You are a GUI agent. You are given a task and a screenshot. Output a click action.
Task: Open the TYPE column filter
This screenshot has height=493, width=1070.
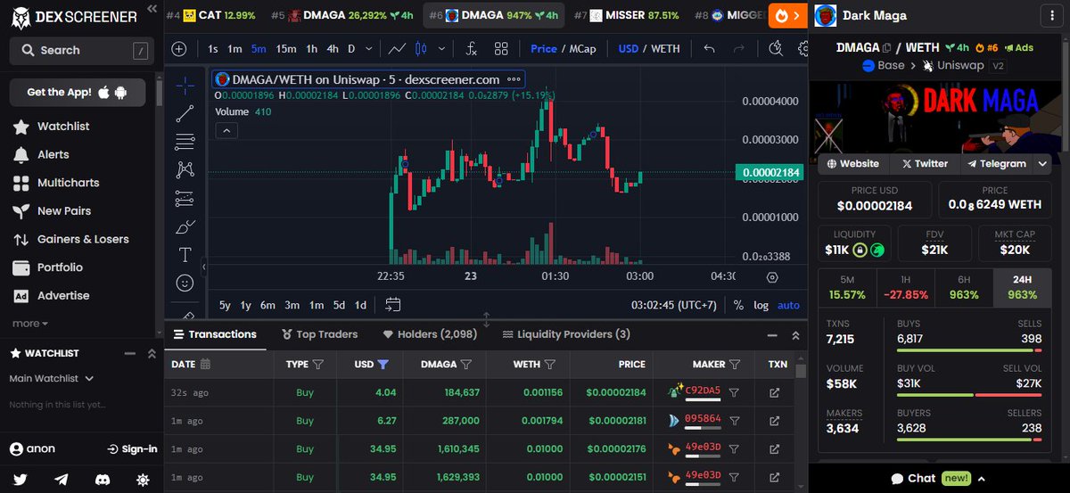pyautogui.click(x=318, y=365)
